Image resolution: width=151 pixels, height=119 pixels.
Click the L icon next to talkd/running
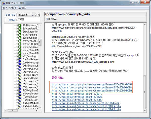tap(20, 35)
